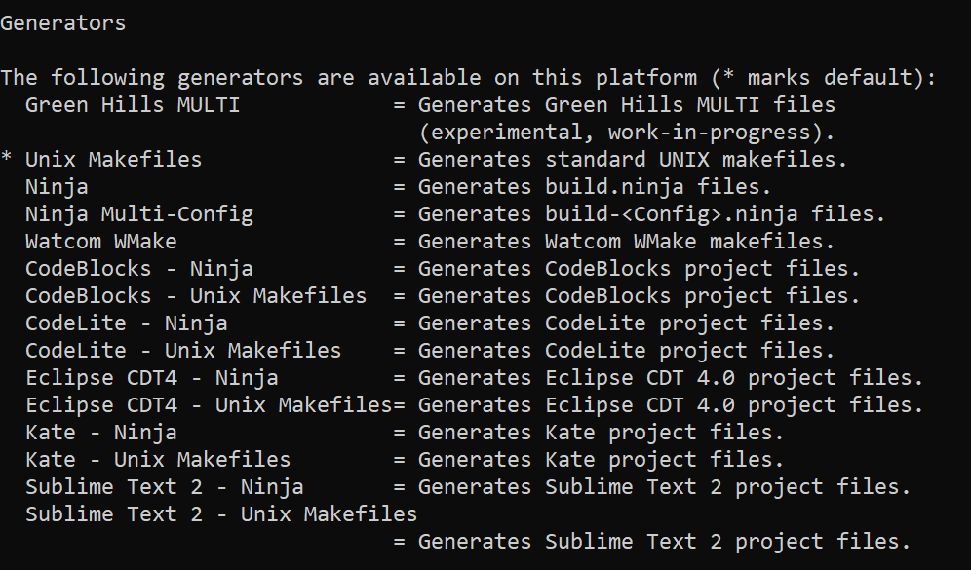Select the CodeBlocks - Ninja entry

coord(139,269)
